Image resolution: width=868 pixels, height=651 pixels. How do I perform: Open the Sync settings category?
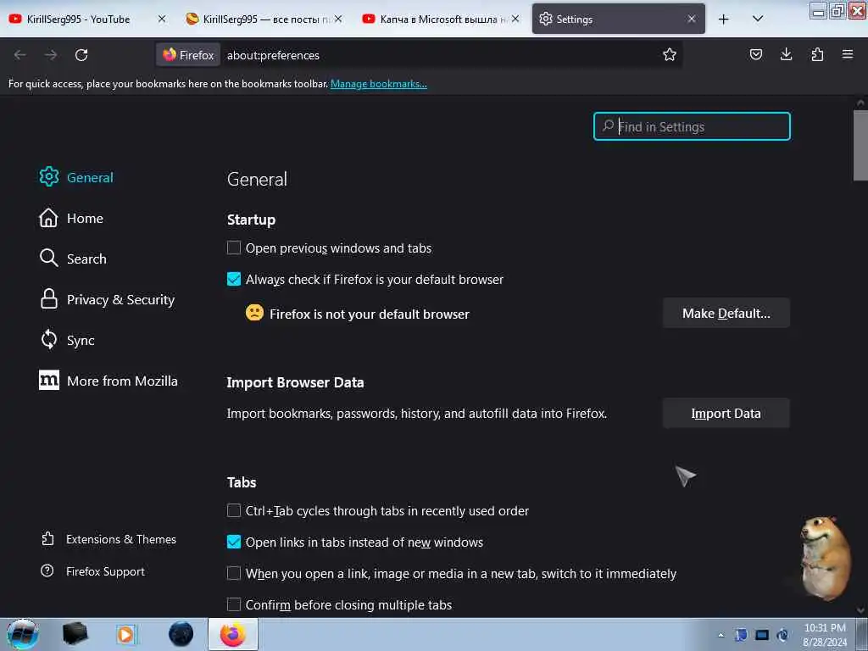tap(67, 340)
